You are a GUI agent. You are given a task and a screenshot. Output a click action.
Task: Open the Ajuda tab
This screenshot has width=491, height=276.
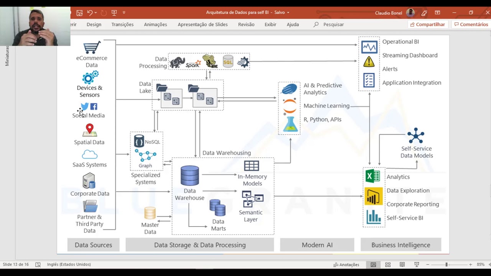(293, 25)
